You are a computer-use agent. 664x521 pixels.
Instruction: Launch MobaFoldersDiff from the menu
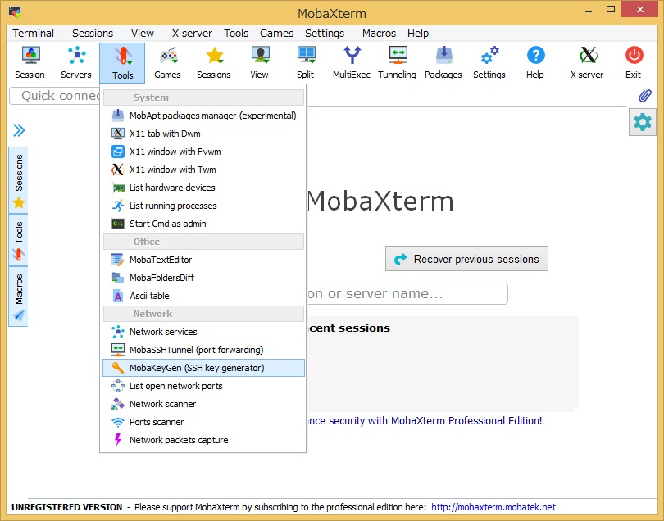coord(203,278)
